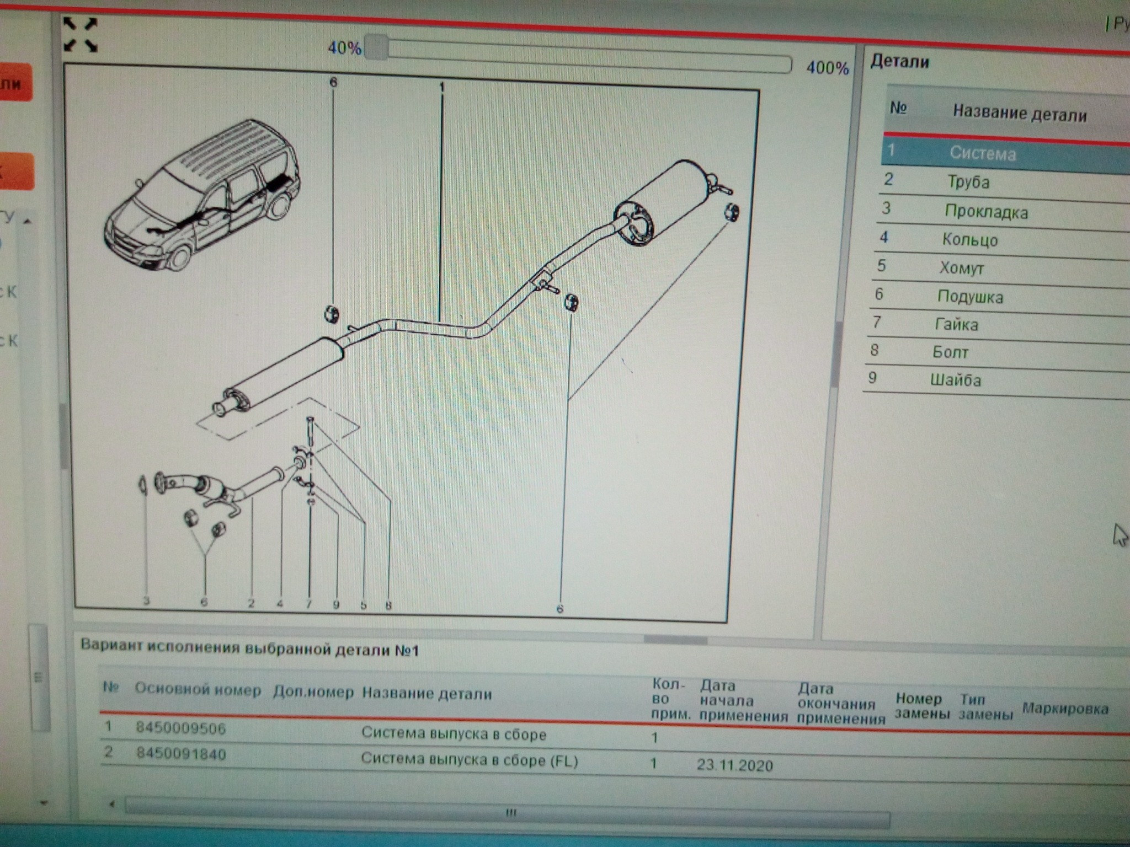Viewport: 1130px width, 847px height.
Task: Select part row 8 Болт
Action: 950,352
